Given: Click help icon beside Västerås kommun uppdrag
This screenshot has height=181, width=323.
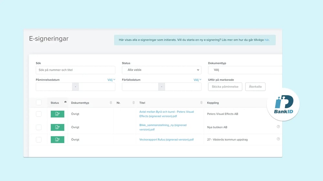Looking at the screenshot, I should point(278,139).
